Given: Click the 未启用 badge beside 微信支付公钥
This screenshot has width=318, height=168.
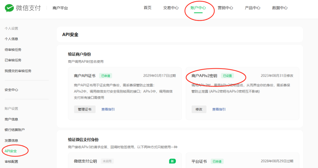Looking at the screenshot, I should [107, 161].
